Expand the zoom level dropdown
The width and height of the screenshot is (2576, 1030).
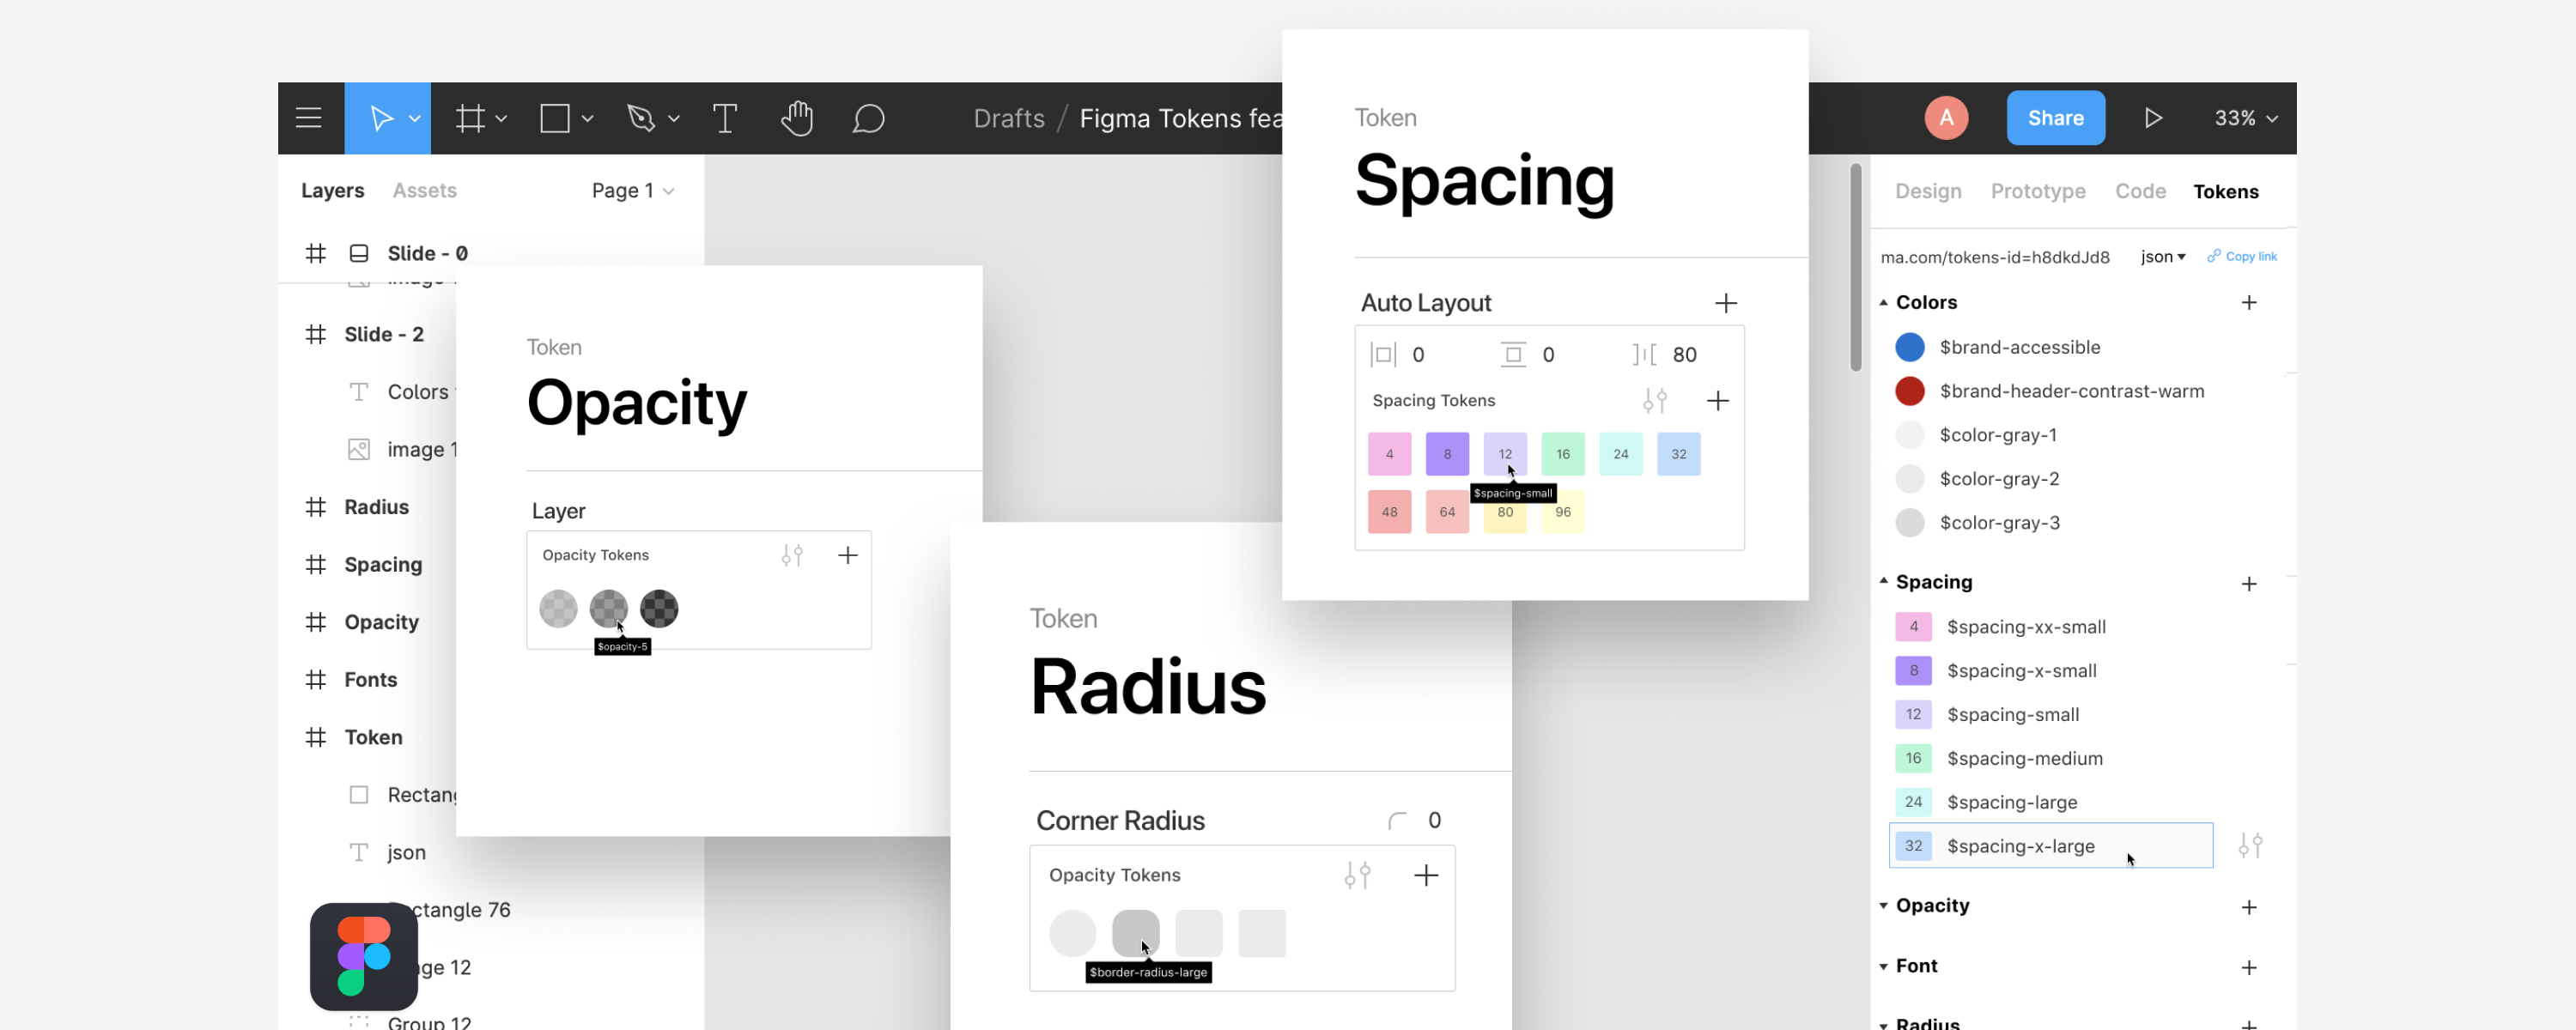point(2242,117)
